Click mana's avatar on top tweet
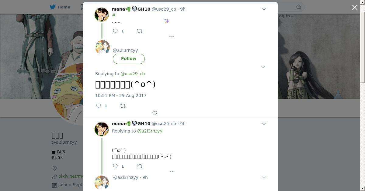Viewport: 365px width, 191px height. coord(102,15)
